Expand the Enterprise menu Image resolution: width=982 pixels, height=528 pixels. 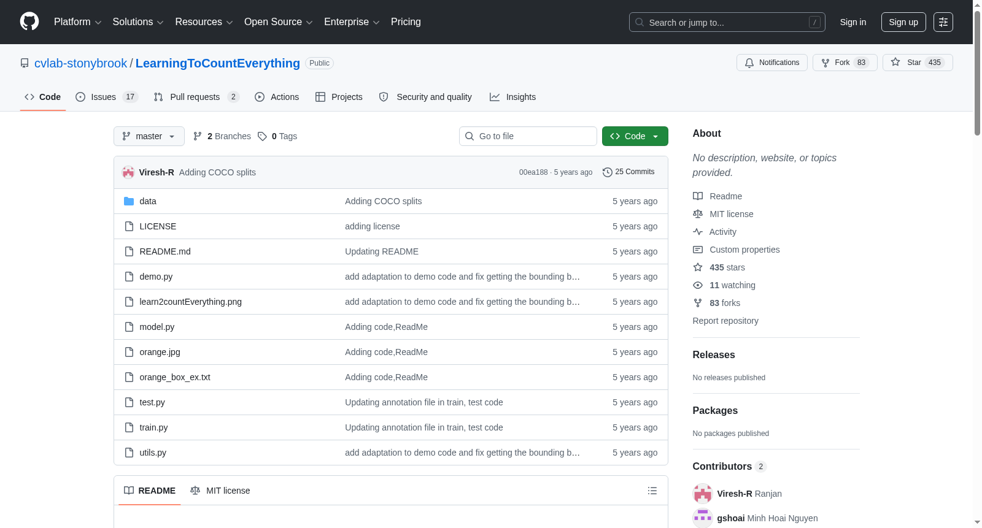[352, 22]
